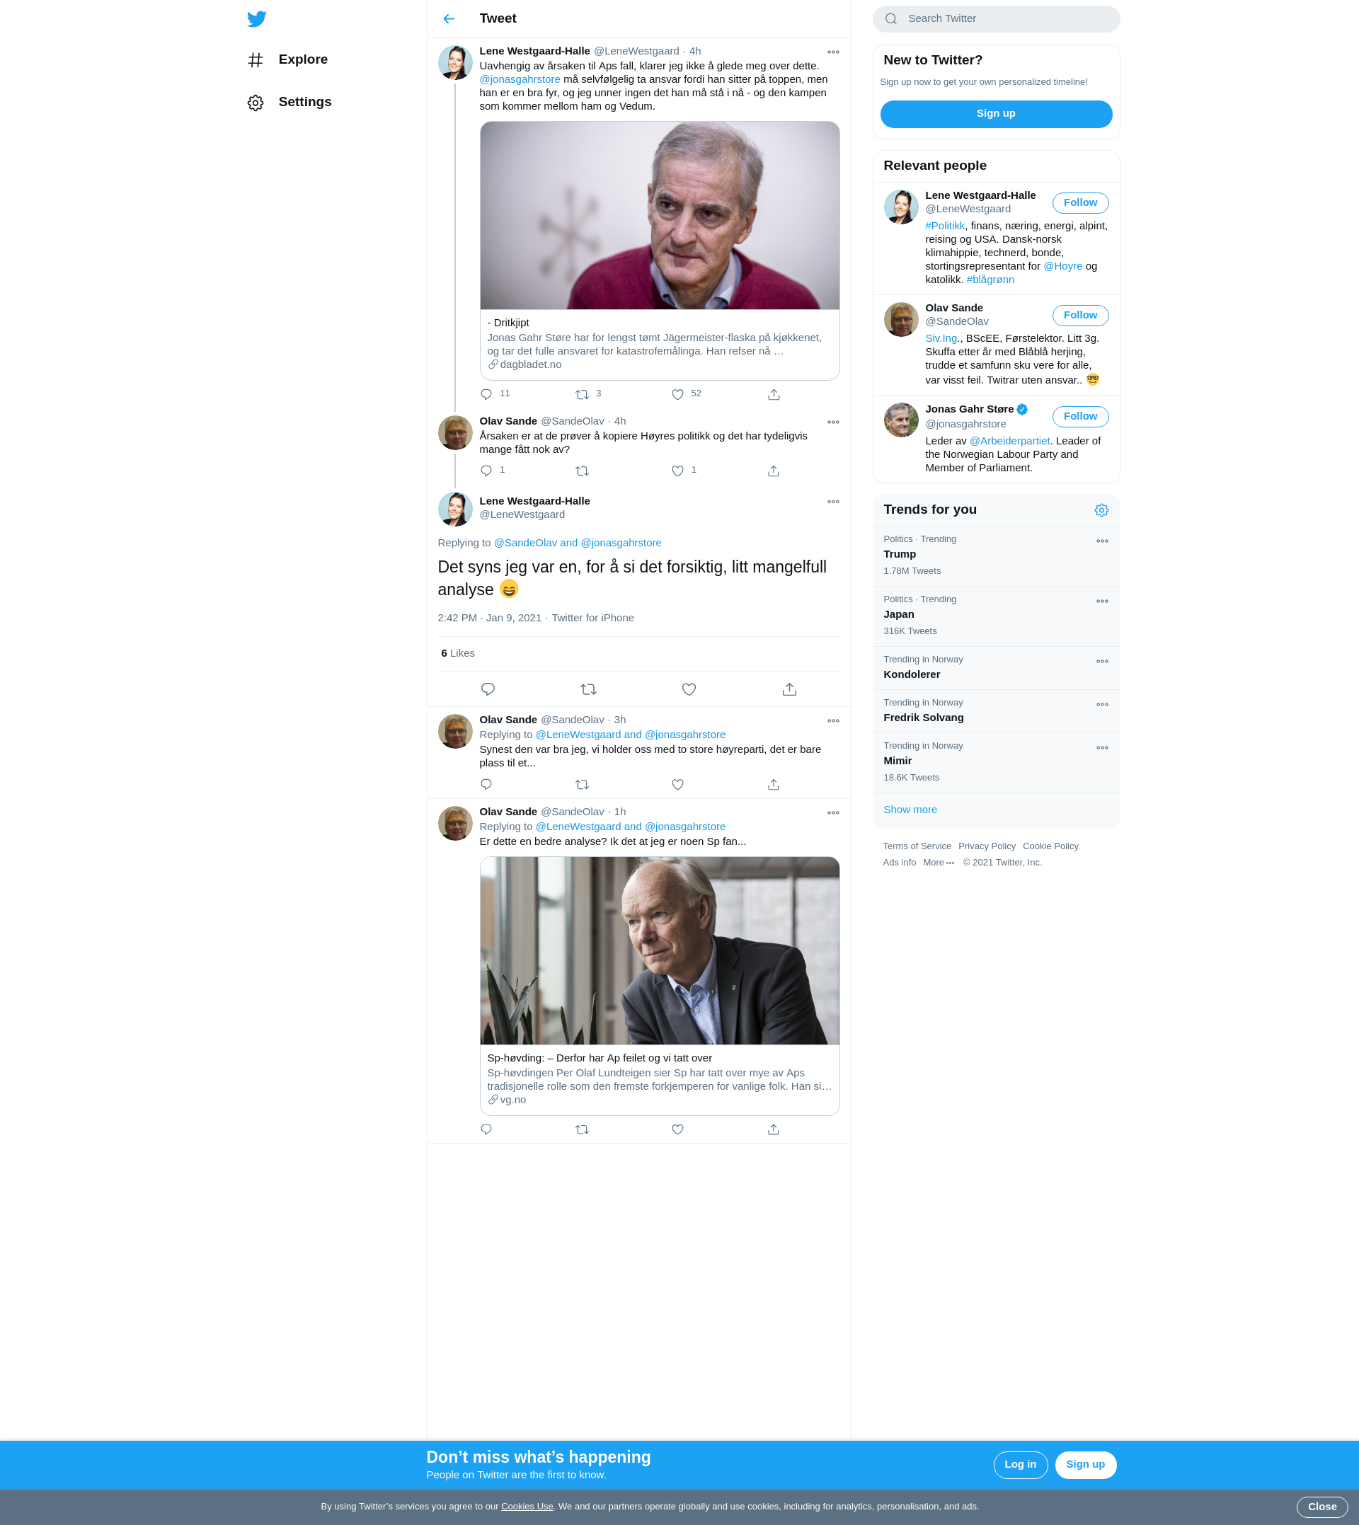The height and width of the screenshot is (1525, 1359).
Task: Follow Jonas Gahr Støre
Action: coord(1079,416)
